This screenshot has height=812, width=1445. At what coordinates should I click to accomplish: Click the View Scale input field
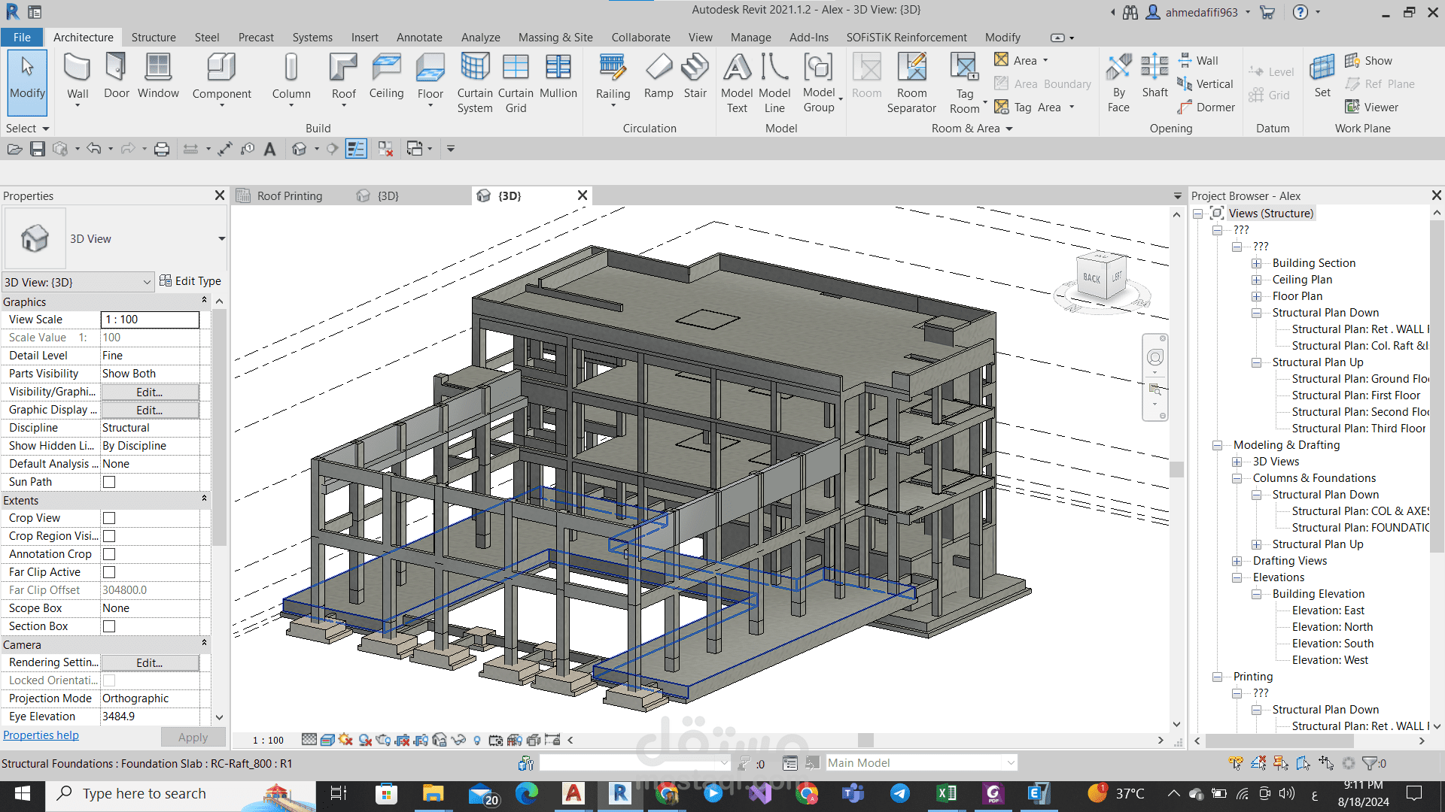click(x=150, y=320)
